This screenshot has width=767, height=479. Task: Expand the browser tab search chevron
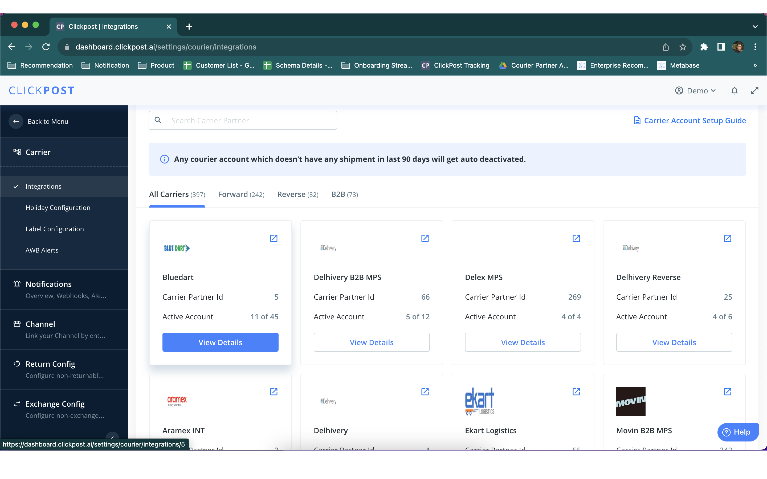[755, 27]
